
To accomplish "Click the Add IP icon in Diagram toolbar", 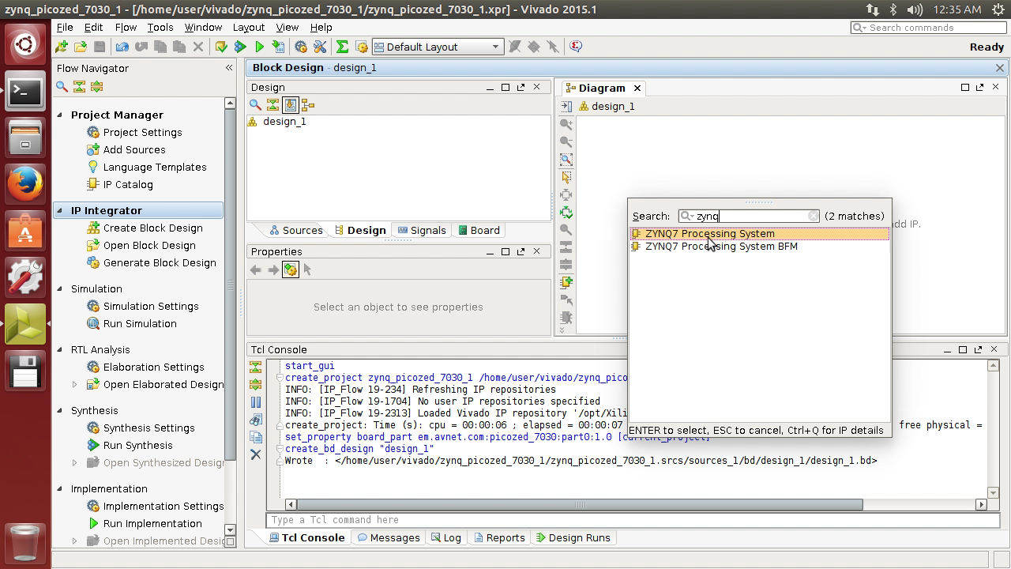I will [566, 281].
